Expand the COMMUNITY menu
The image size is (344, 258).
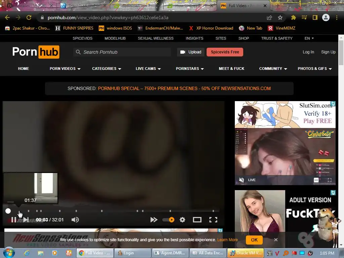[273, 69]
